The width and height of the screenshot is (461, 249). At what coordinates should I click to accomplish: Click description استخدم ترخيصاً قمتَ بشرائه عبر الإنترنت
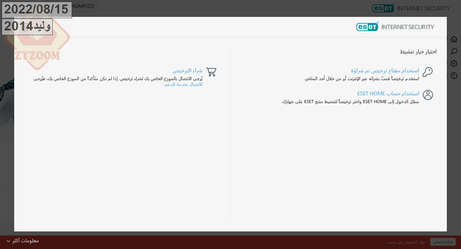click(362, 79)
